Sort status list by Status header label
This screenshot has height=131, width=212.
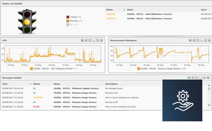[x=109, y=10]
